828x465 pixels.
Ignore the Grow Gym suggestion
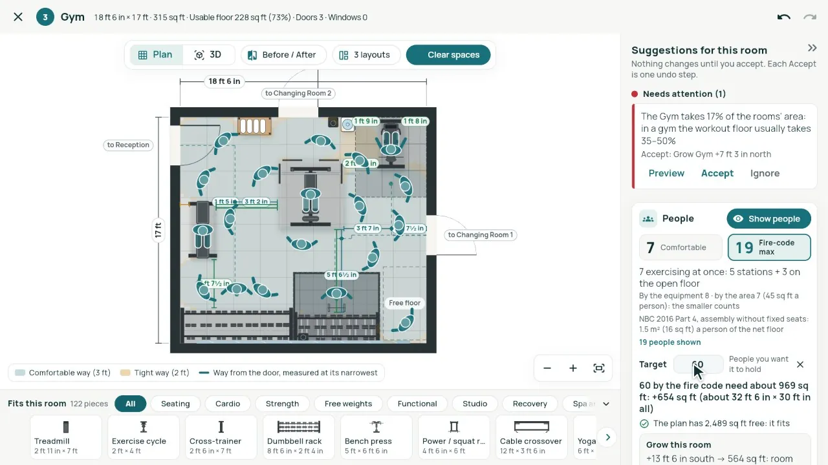[x=765, y=173]
